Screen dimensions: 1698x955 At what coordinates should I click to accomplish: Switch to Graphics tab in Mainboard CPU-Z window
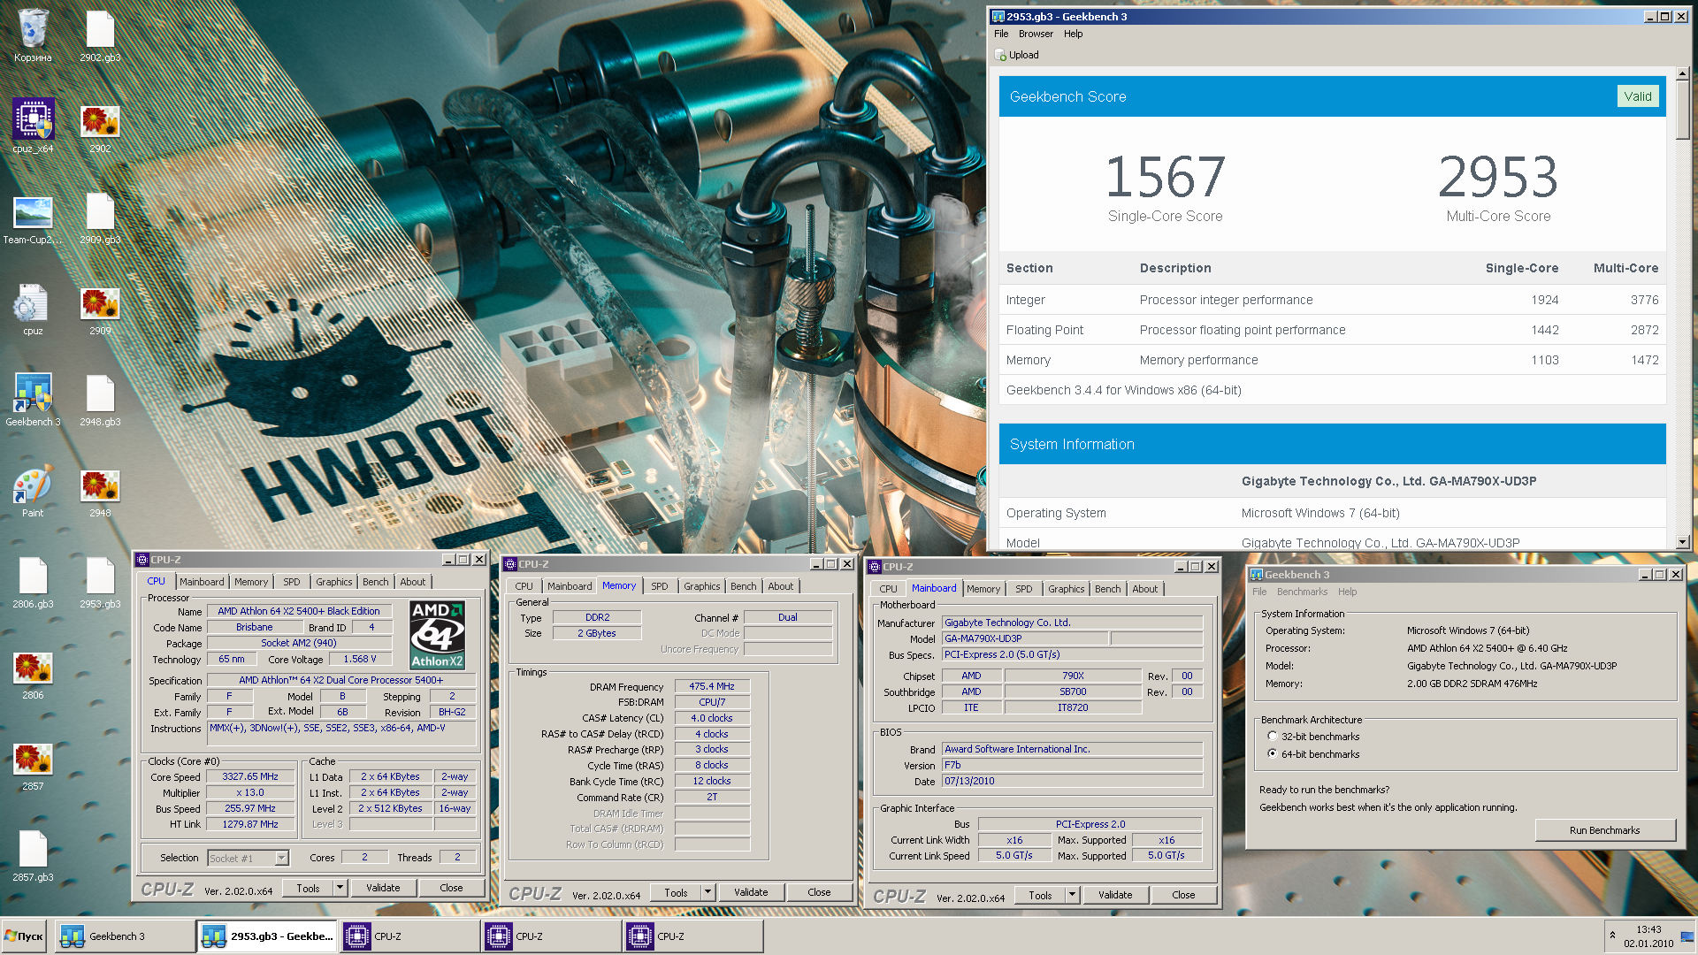tap(1066, 589)
